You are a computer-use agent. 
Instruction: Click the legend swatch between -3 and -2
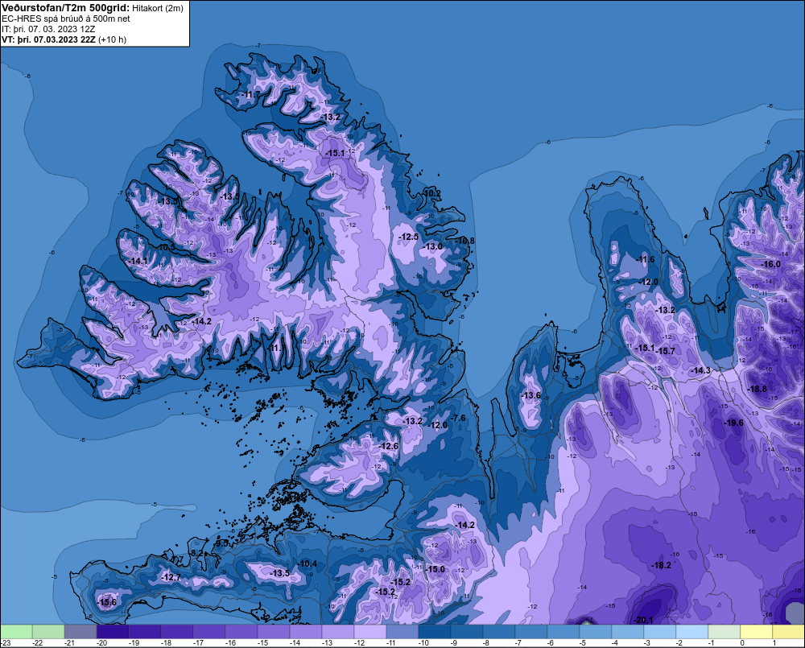pyautogui.click(x=660, y=631)
